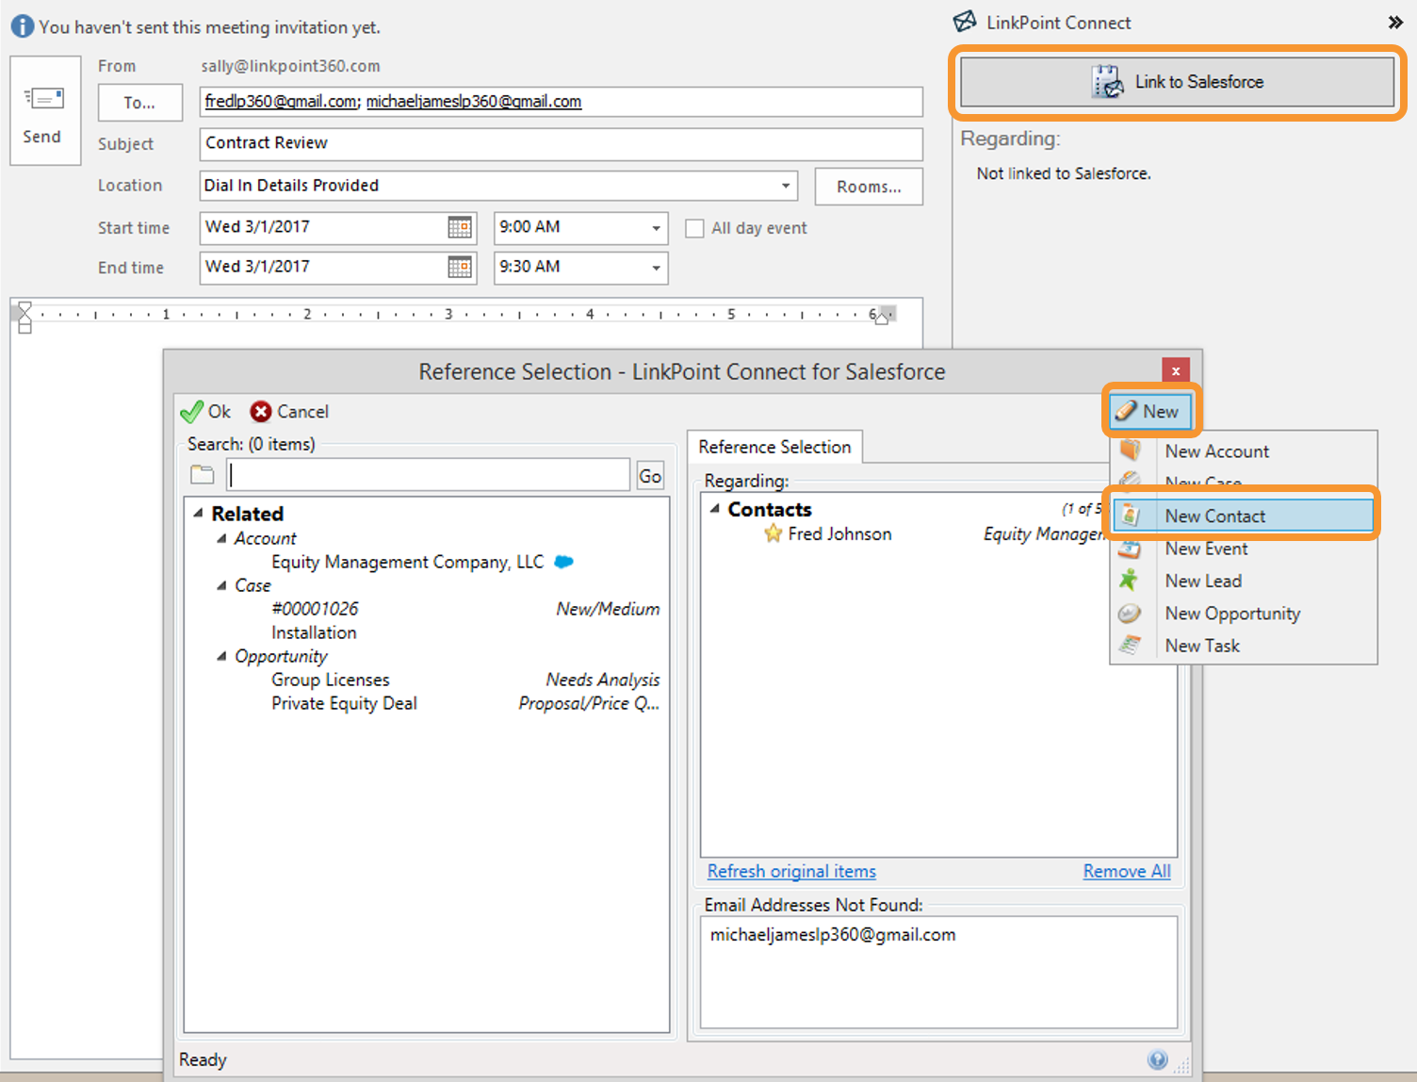
Task: Click the New Contact menu icon
Action: [x=1131, y=516]
